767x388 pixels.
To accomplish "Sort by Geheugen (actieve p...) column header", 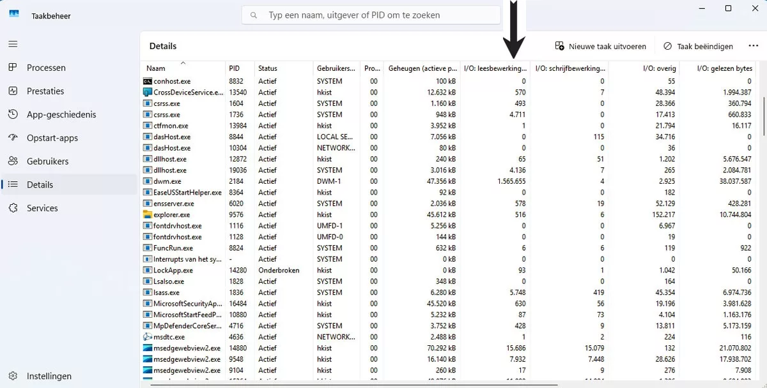I will [422, 68].
